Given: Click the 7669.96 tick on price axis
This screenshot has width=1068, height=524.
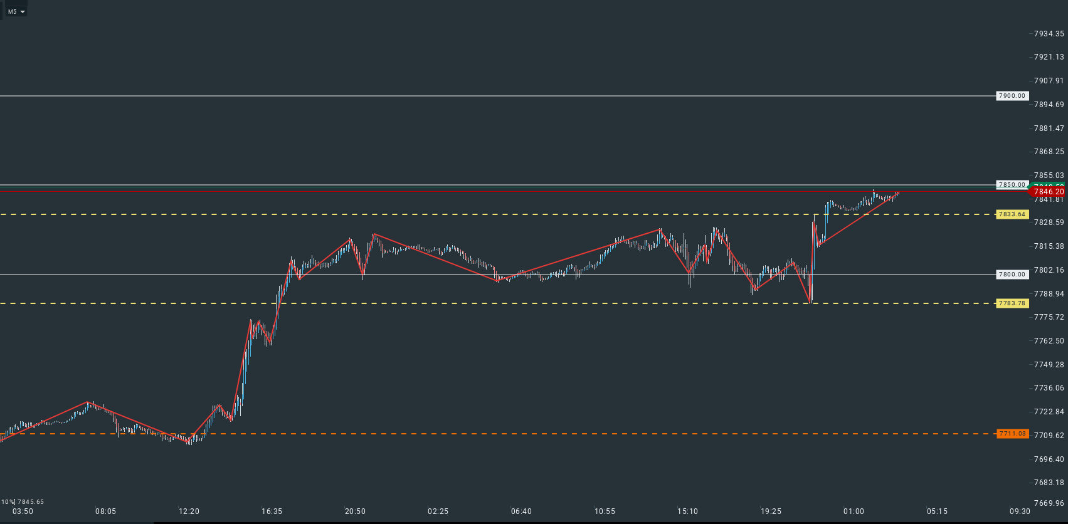Looking at the screenshot, I should 1049,503.
